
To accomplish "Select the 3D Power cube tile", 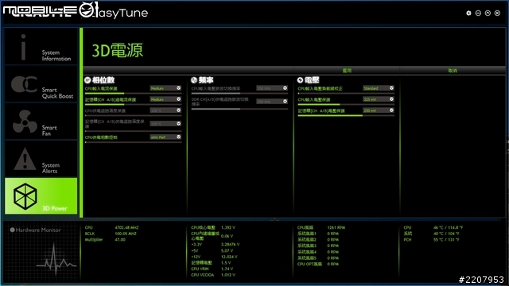I will (x=41, y=196).
